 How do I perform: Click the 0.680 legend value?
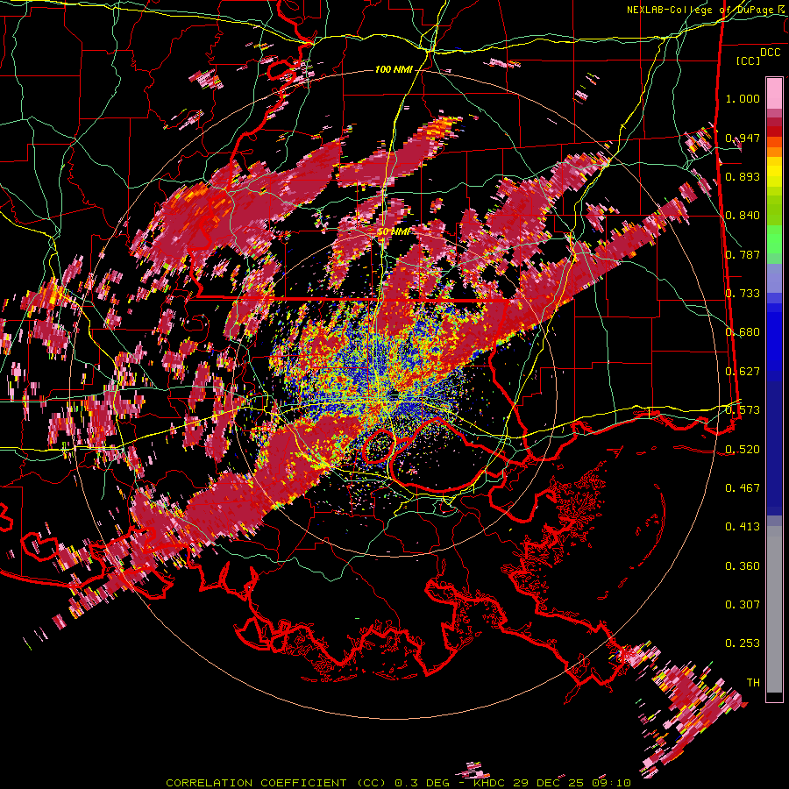(743, 332)
